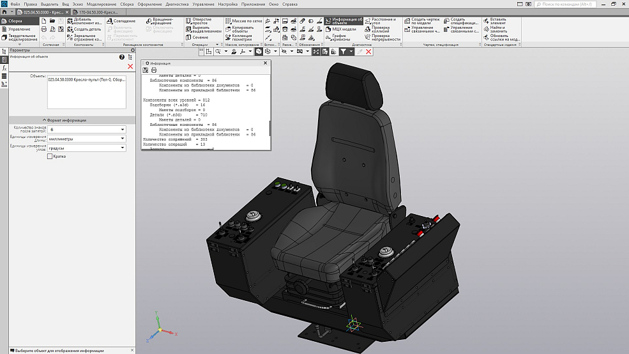The image size is (629, 354).
Task: Open the 'Диагностика' menu
Action: click(177, 4)
